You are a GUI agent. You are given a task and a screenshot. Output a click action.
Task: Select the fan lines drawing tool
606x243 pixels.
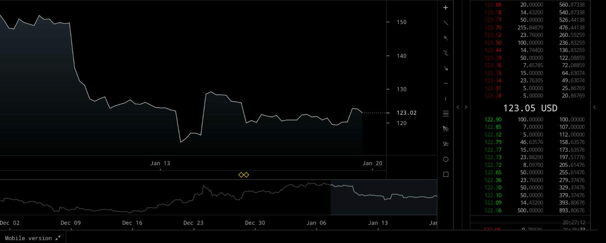point(445,129)
